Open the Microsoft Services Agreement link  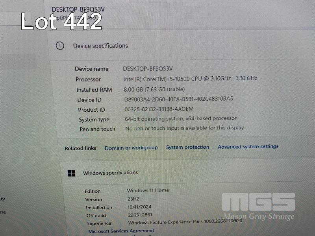point(121,231)
